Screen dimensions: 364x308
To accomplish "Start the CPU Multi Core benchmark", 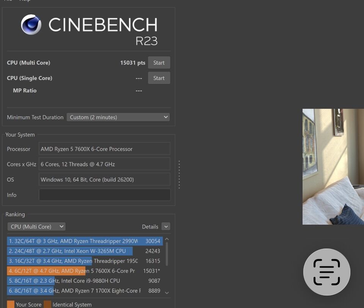I will click(x=159, y=63).
